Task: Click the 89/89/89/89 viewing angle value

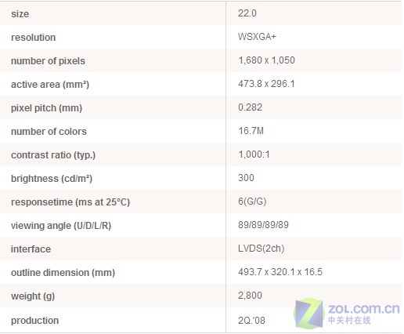Action: point(263,225)
